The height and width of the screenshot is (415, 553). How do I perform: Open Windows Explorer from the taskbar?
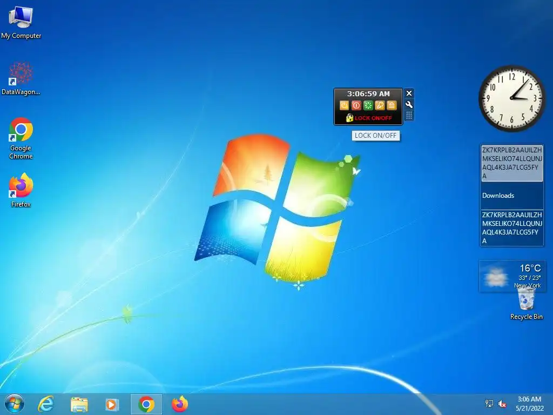79,404
